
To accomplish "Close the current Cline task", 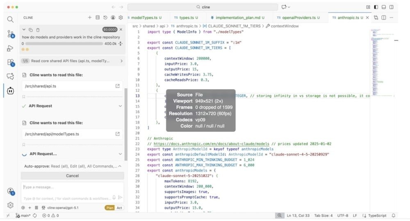I will (121, 30).
